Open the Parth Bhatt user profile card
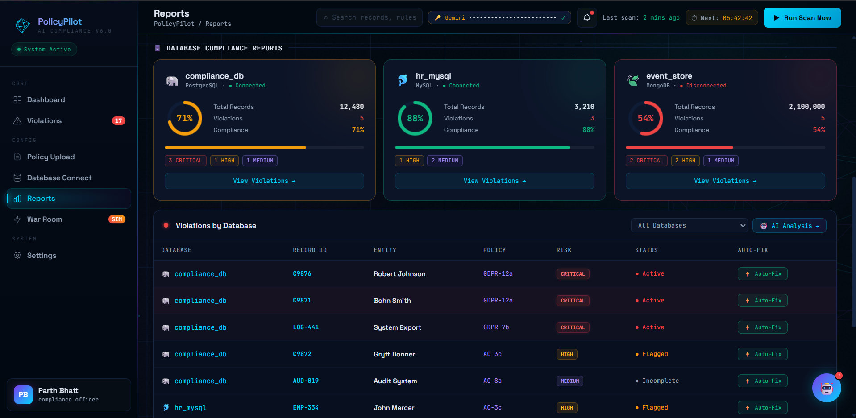 point(69,395)
